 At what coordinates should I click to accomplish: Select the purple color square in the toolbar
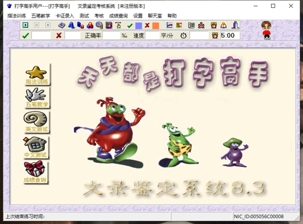[138, 25]
